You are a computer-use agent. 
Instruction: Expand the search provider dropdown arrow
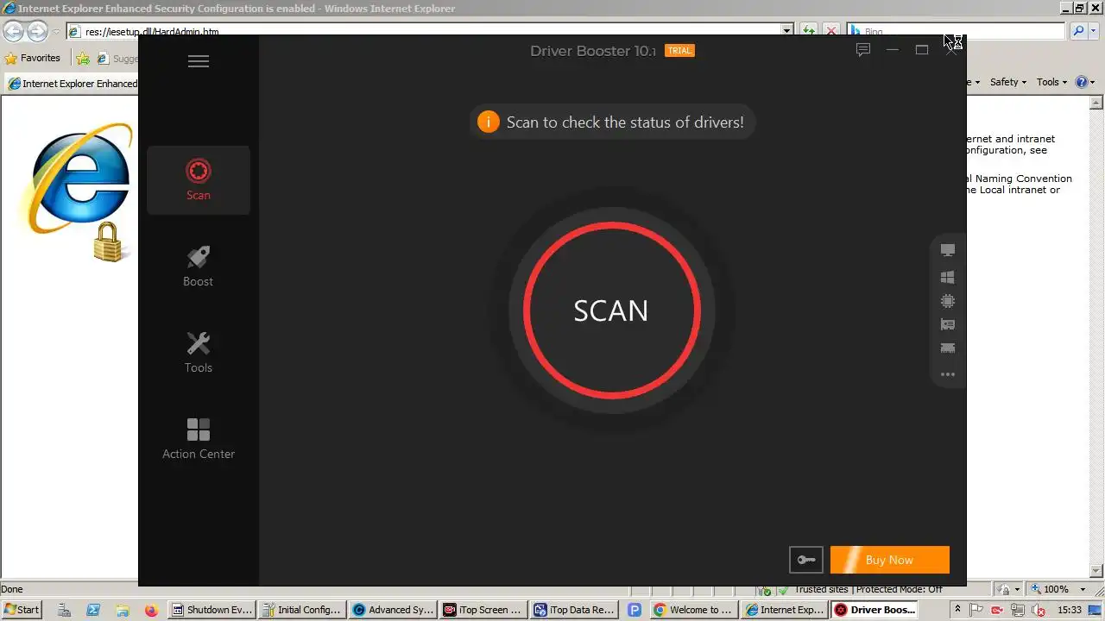(1094, 31)
